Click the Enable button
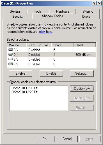The height and width of the screenshot is (145, 103). 20,73
